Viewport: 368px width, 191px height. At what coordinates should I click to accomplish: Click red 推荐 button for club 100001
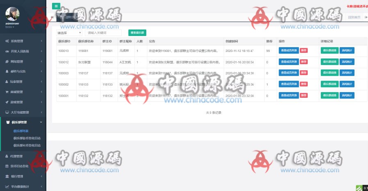point(304,95)
